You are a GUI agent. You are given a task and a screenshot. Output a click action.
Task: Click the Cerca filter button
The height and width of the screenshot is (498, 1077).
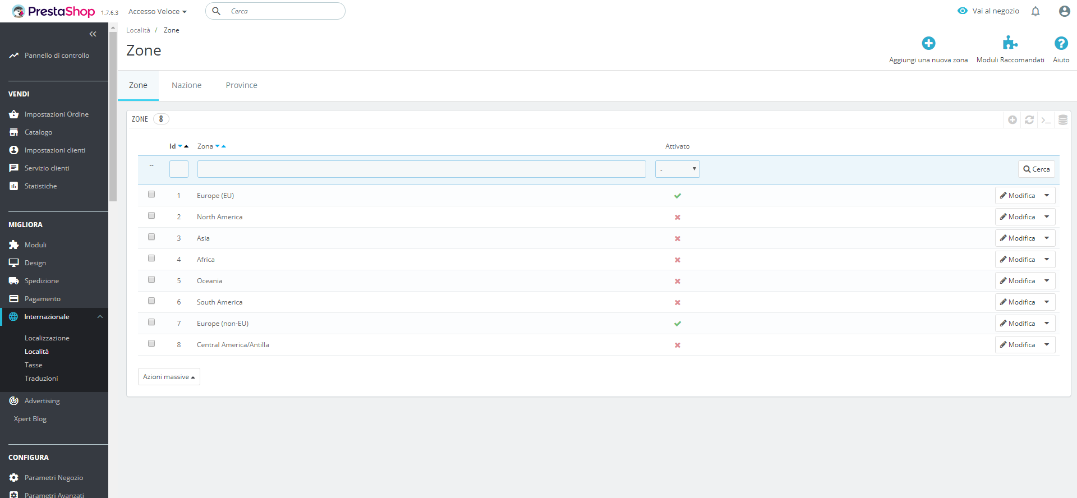click(x=1036, y=169)
